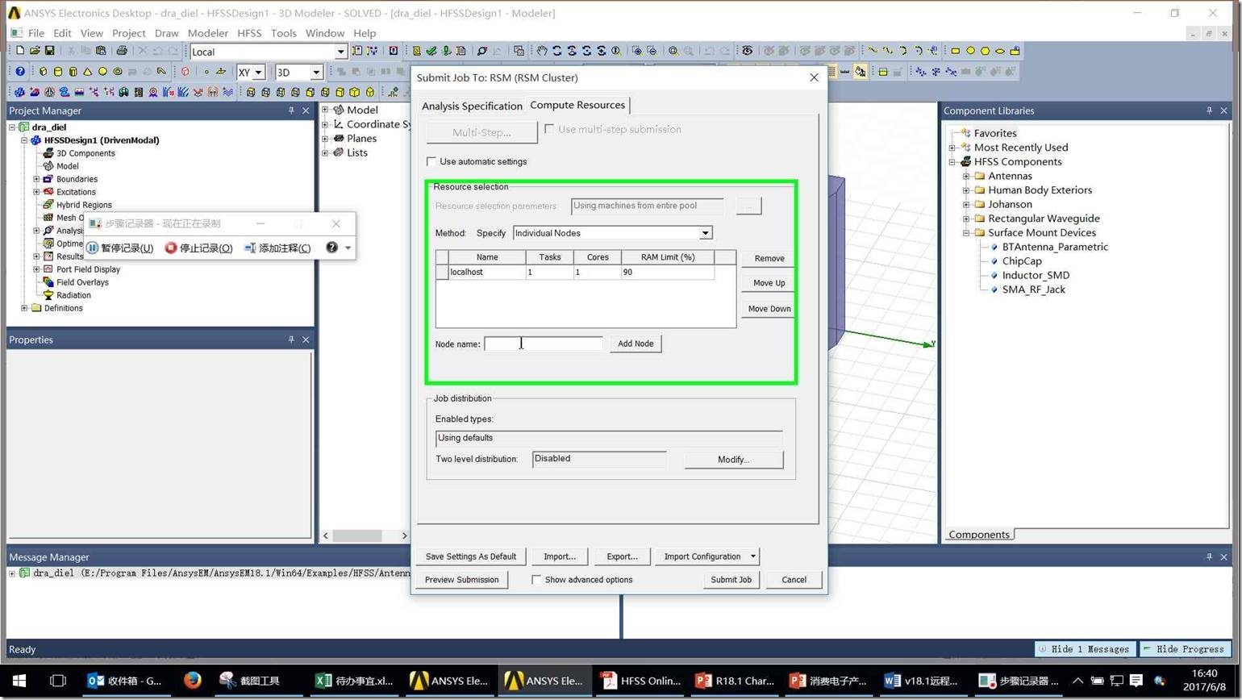Select the Draw Box tool
Image resolution: width=1242 pixels, height=700 pixels.
click(43, 72)
